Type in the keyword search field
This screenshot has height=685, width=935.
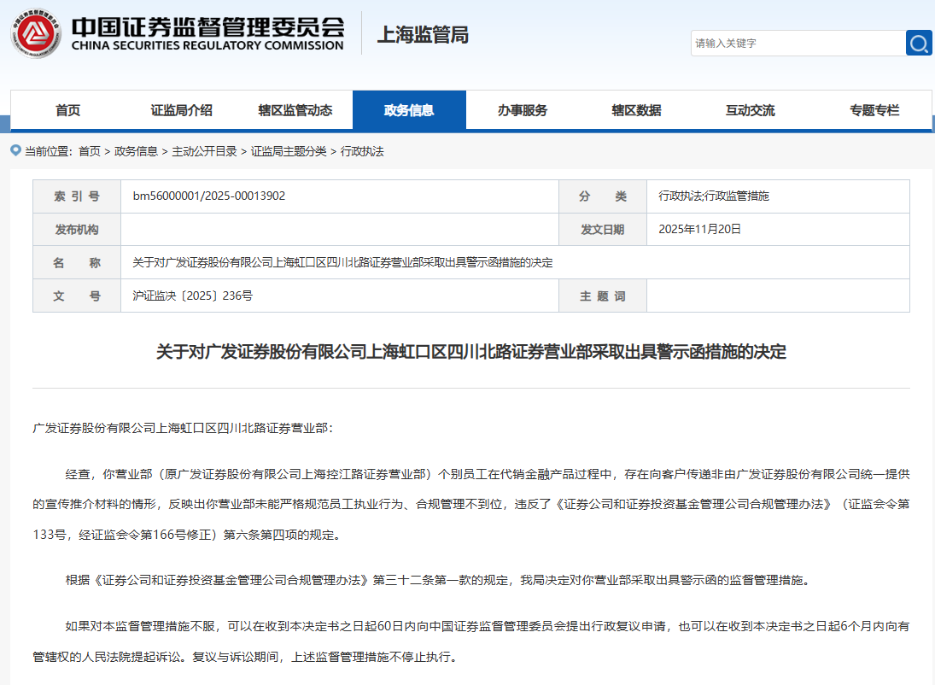click(x=798, y=43)
